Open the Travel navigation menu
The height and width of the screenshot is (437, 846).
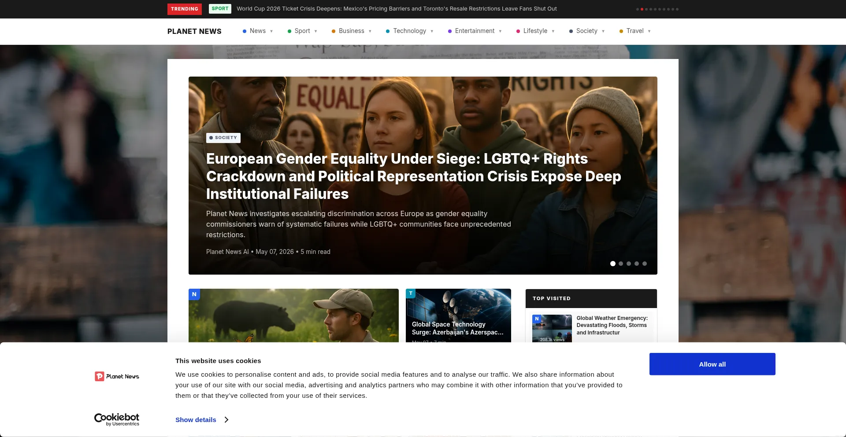click(x=635, y=31)
